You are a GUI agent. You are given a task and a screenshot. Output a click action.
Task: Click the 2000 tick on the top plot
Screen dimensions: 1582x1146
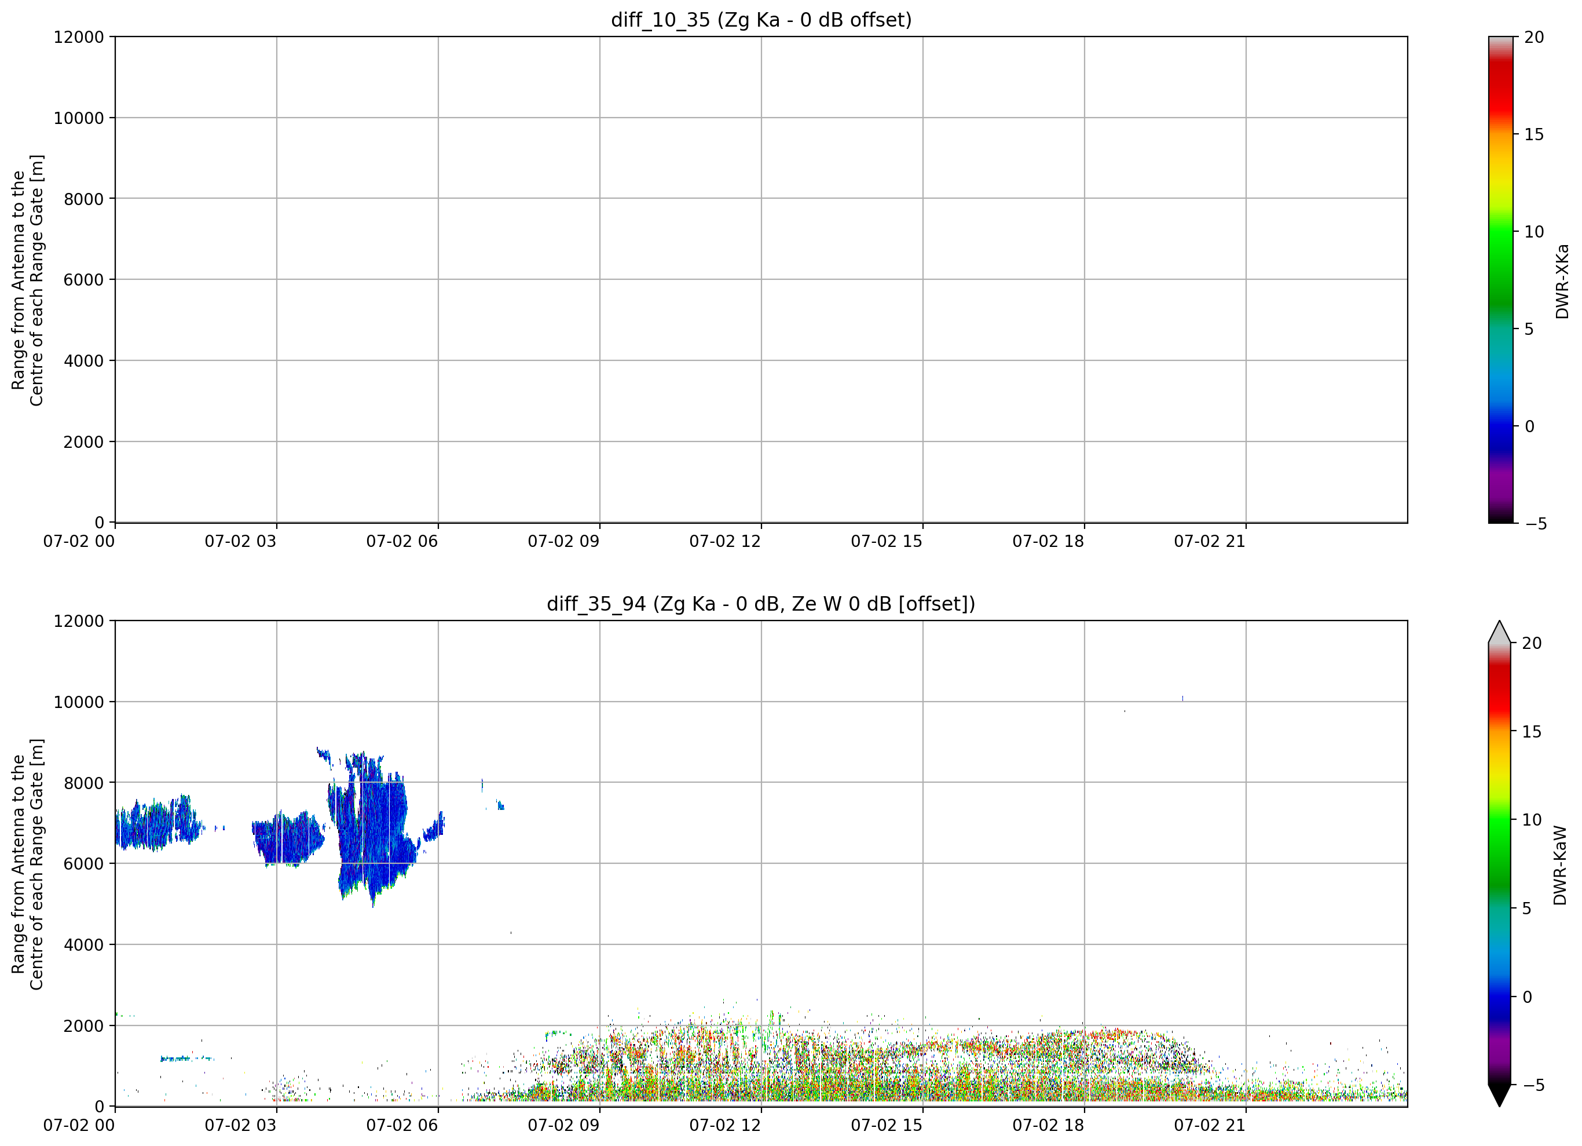point(84,442)
